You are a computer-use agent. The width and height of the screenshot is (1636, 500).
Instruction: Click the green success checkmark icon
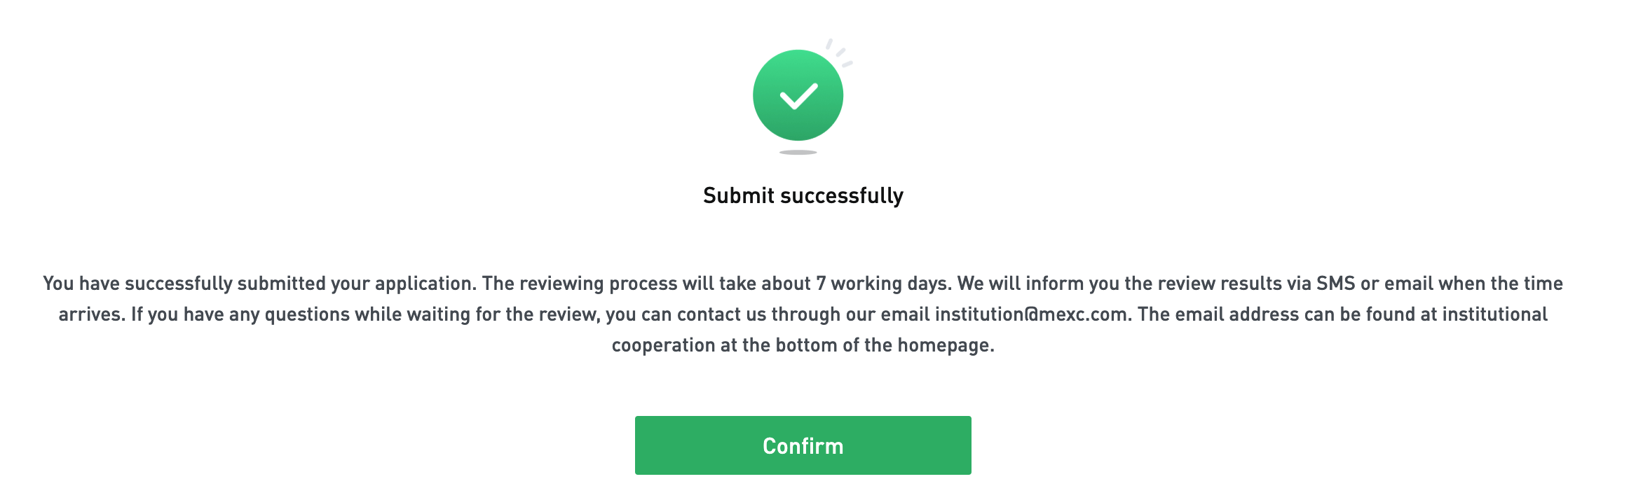(x=798, y=95)
